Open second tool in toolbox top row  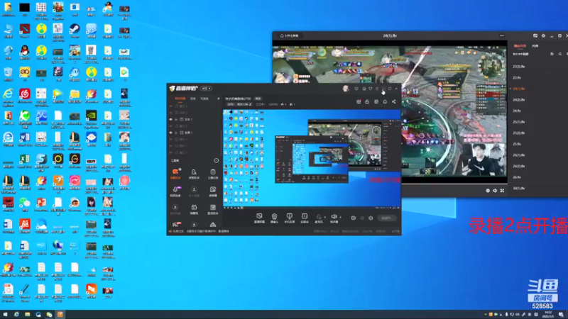[194, 174]
